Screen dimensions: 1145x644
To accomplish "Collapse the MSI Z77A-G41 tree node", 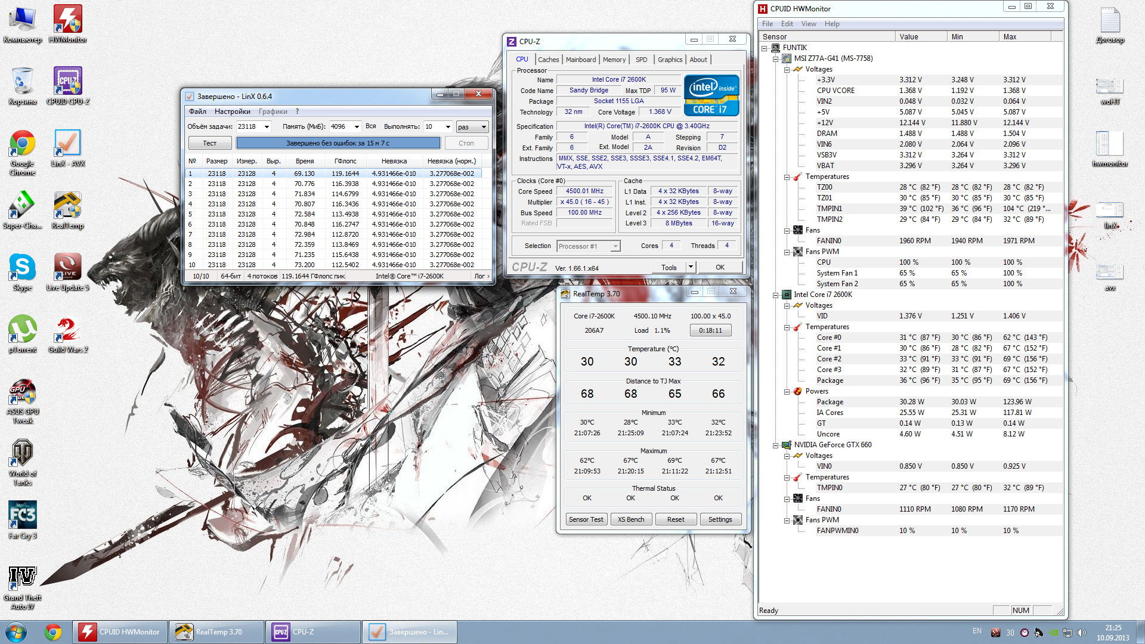I will (x=775, y=58).
